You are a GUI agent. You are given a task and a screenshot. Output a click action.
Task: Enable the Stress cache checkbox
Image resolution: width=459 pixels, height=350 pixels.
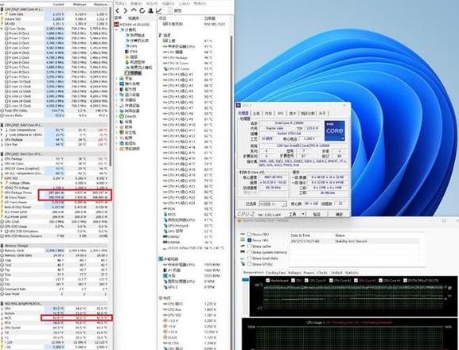point(250,246)
